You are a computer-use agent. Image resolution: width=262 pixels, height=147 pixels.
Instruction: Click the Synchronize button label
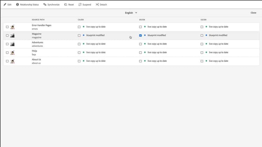click(53, 5)
